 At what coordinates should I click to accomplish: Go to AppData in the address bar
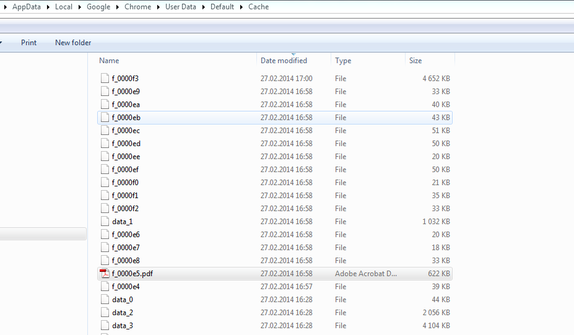click(27, 7)
